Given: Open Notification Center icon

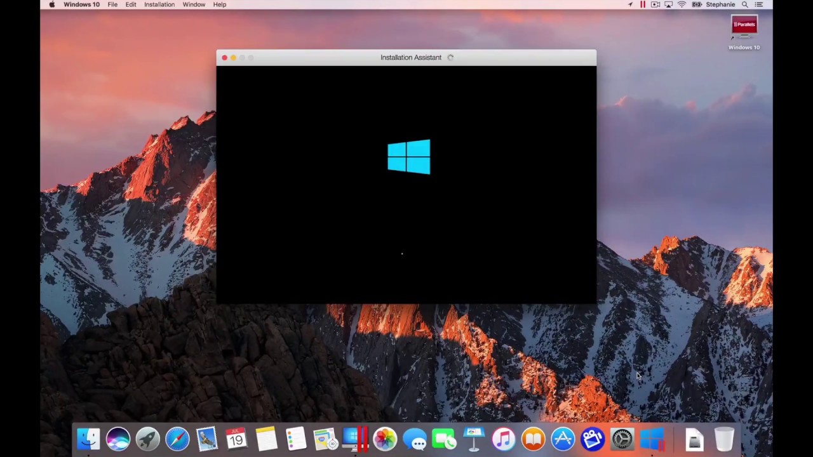Looking at the screenshot, I should pyautogui.click(x=759, y=4).
